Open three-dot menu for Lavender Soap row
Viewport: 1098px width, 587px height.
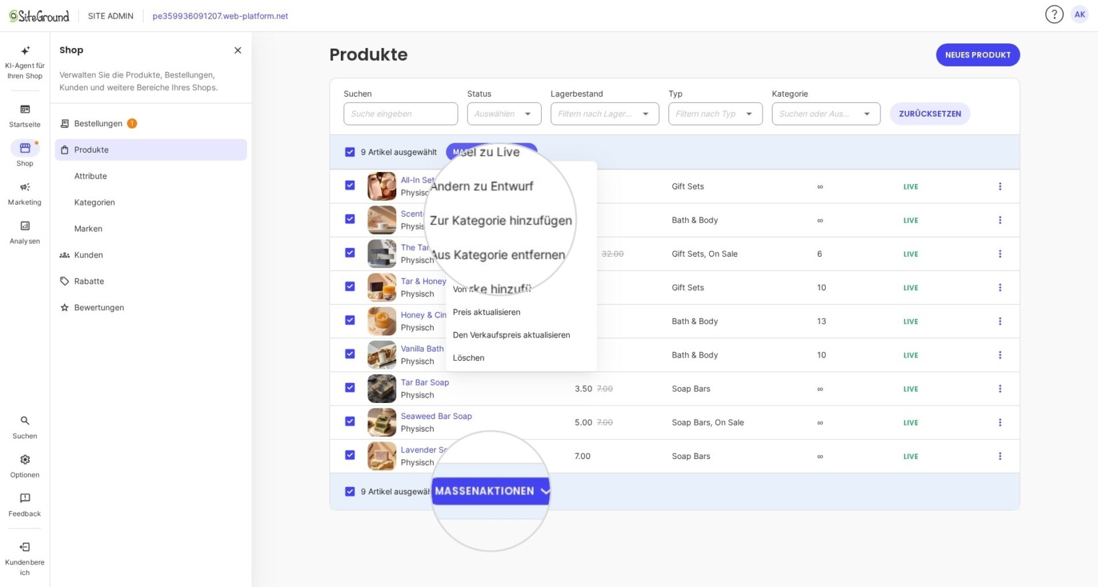[1000, 456]
